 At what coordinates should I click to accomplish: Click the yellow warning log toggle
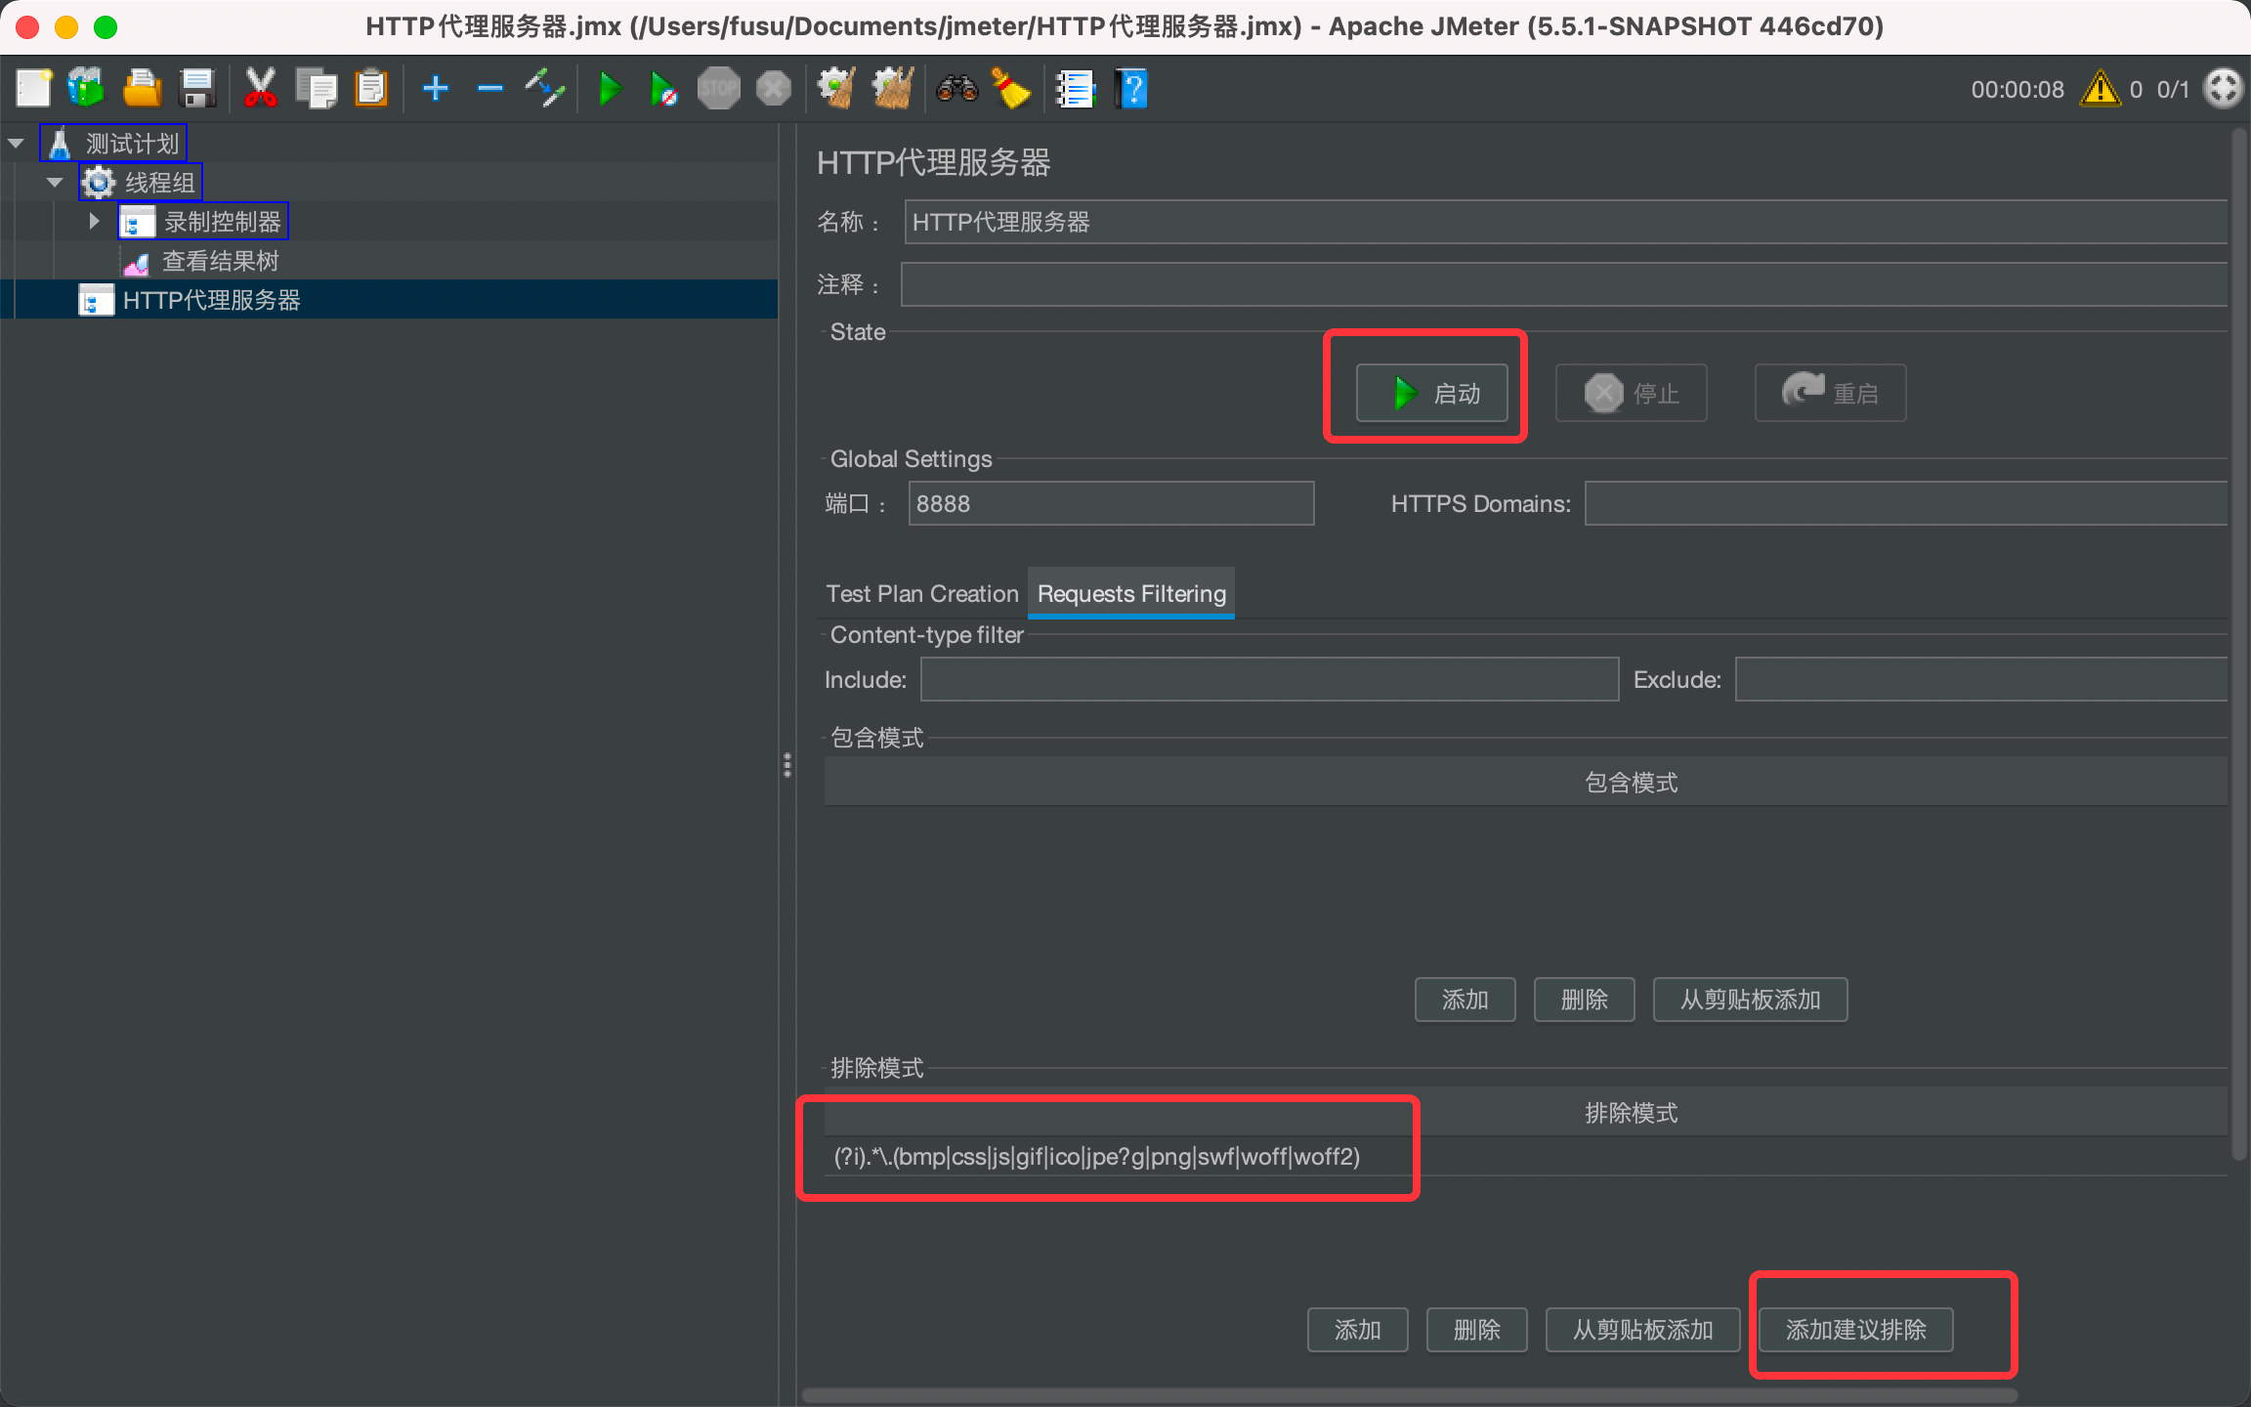click(2100, 89)
